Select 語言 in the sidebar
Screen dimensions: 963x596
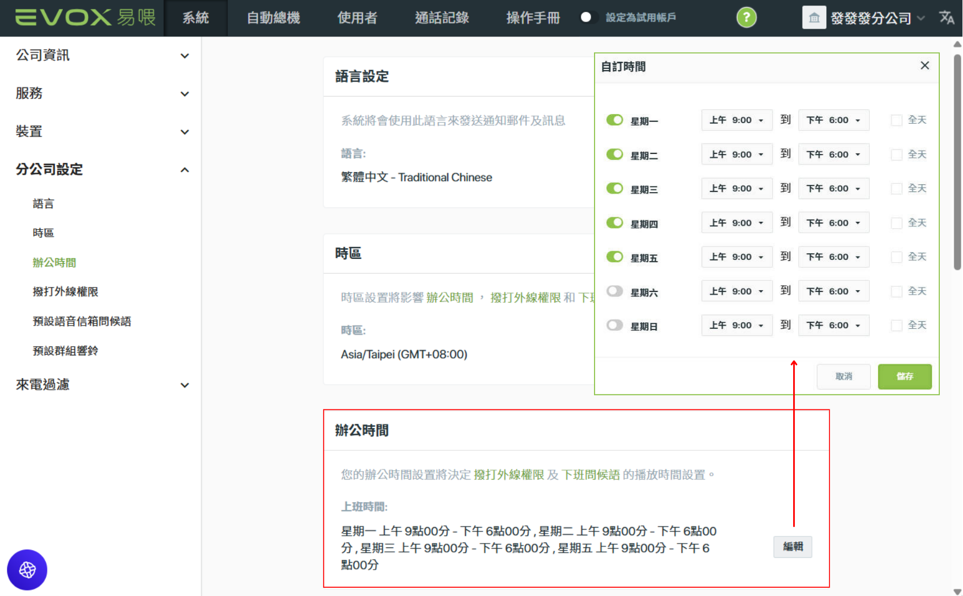point(44,204)
